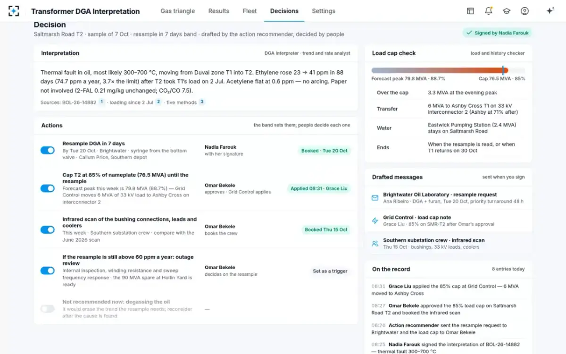566x354 pixels.
Task: Open the learning cap icon
Action: click(x=507, y=11)
